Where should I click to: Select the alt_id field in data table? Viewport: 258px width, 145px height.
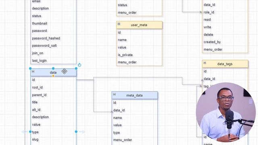pyautogui.click(x=53, y=110)
